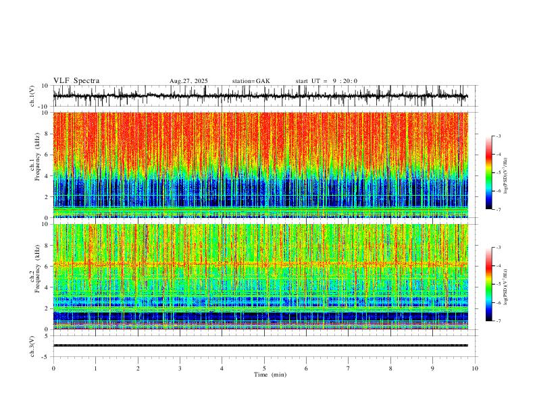Click the "Time (min)" axis title
Screen dimensions: 535x413
(x=270, y=375)
